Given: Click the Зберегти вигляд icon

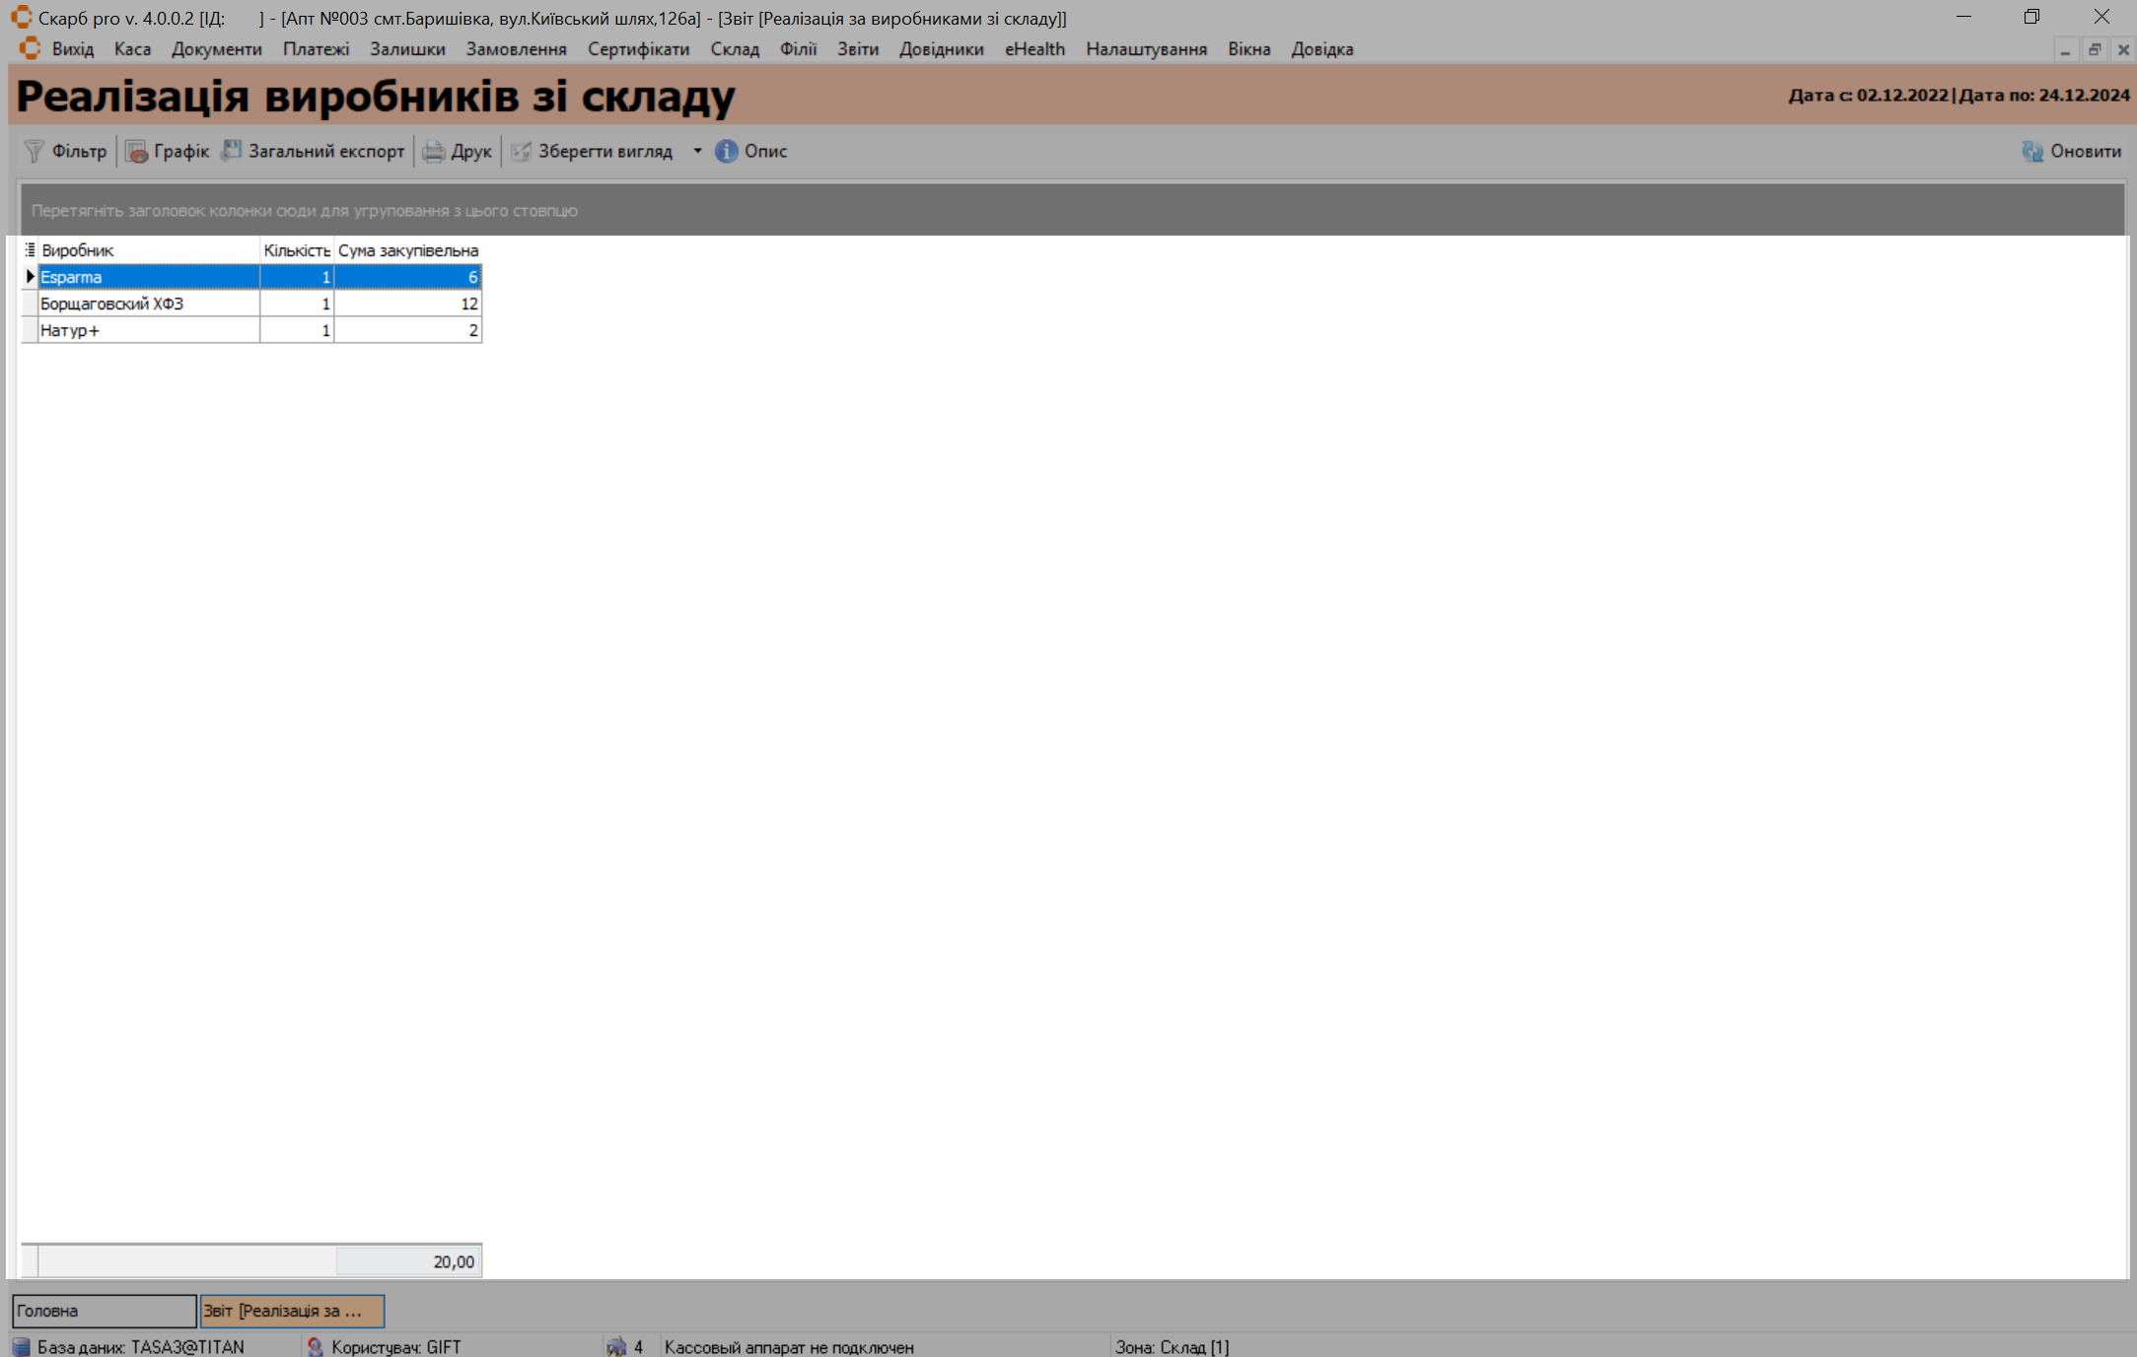Looking at the screenshot, I should point(521,151).
